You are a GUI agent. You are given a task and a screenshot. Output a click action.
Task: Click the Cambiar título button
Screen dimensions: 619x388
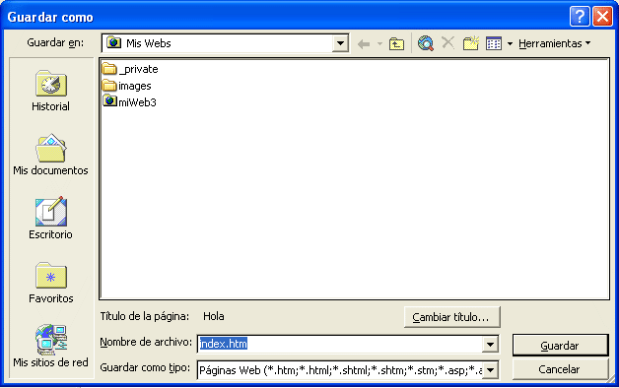click(452, 317)
